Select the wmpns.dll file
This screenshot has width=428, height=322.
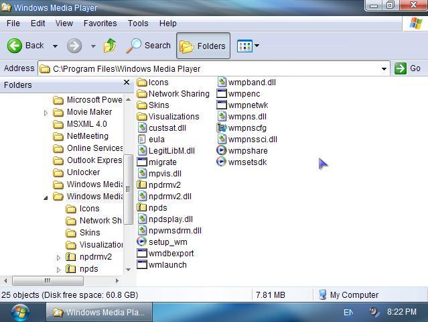[242, 117]
